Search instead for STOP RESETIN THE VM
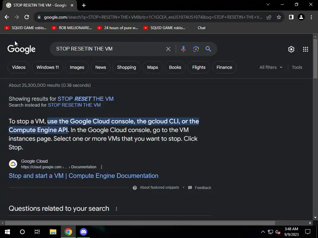318x238 pixels. click(74, 105)
